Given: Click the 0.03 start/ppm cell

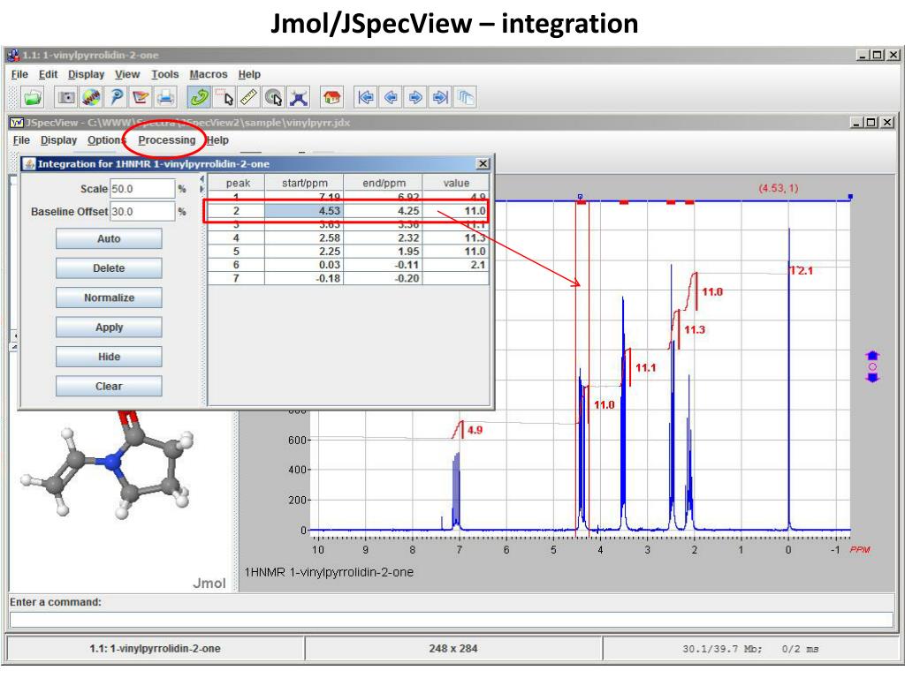Looking at the screenshot, I should pos(304,265).
